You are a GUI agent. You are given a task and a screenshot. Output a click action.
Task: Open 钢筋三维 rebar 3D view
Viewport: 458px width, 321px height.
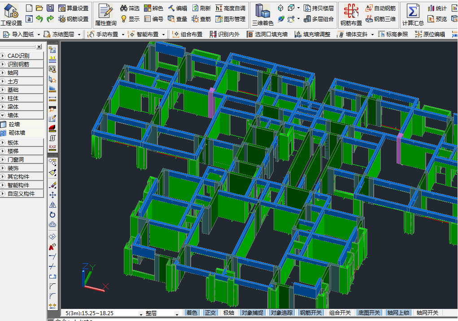pos(381,19)
